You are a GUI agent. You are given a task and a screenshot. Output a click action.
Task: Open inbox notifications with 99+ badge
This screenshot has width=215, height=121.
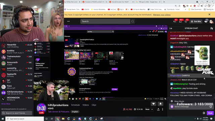[x=180, y=21]
